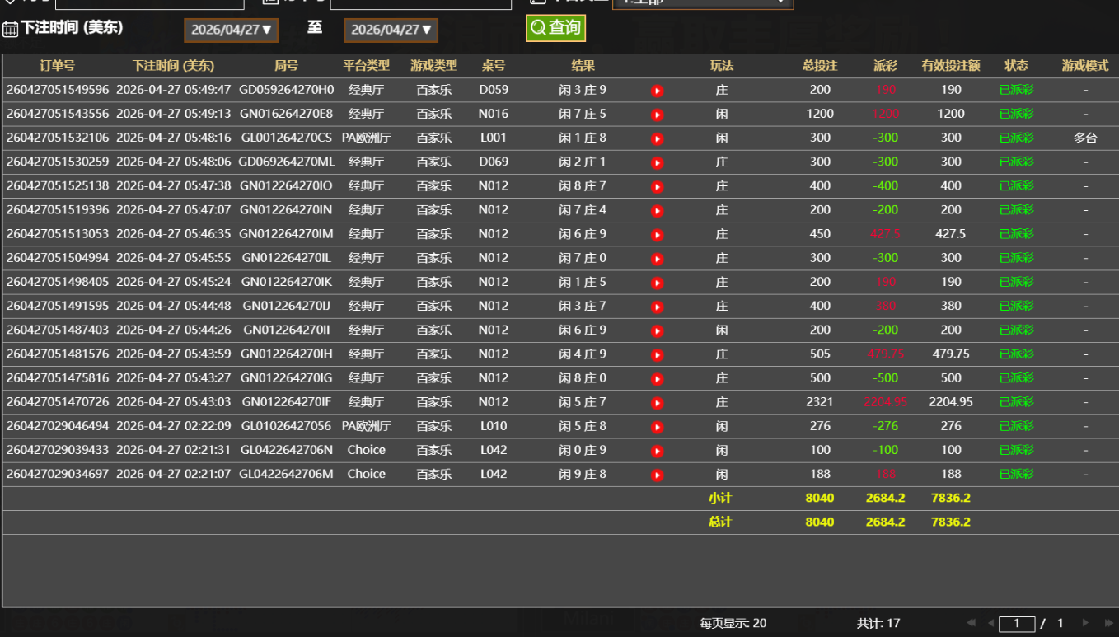Screen dimensions: 1119x637
Task: Play video replay for order 260427051519396
Action: point(657,210)
